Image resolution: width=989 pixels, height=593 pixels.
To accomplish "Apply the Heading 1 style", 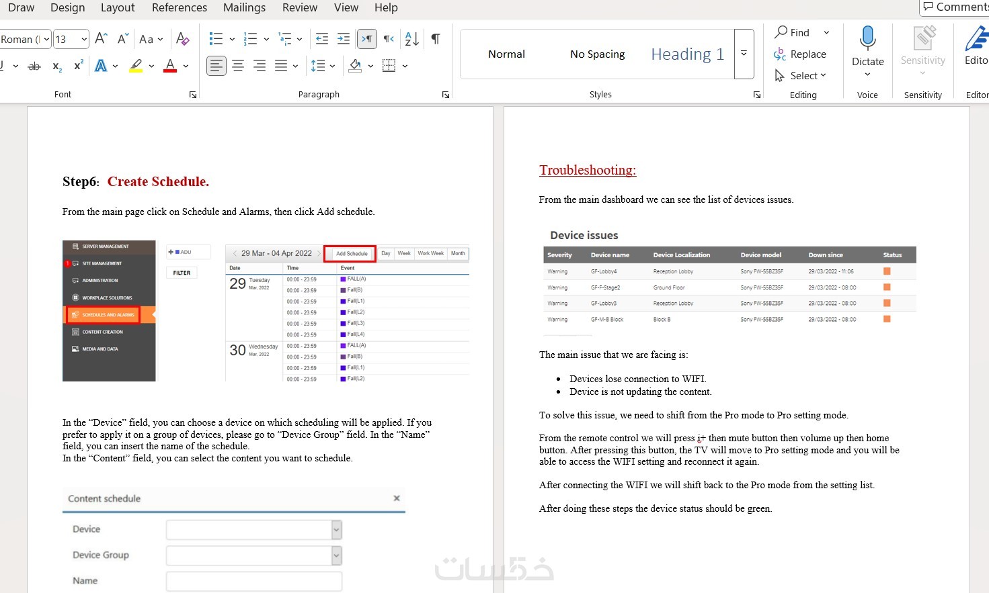I will click(688, 54).
